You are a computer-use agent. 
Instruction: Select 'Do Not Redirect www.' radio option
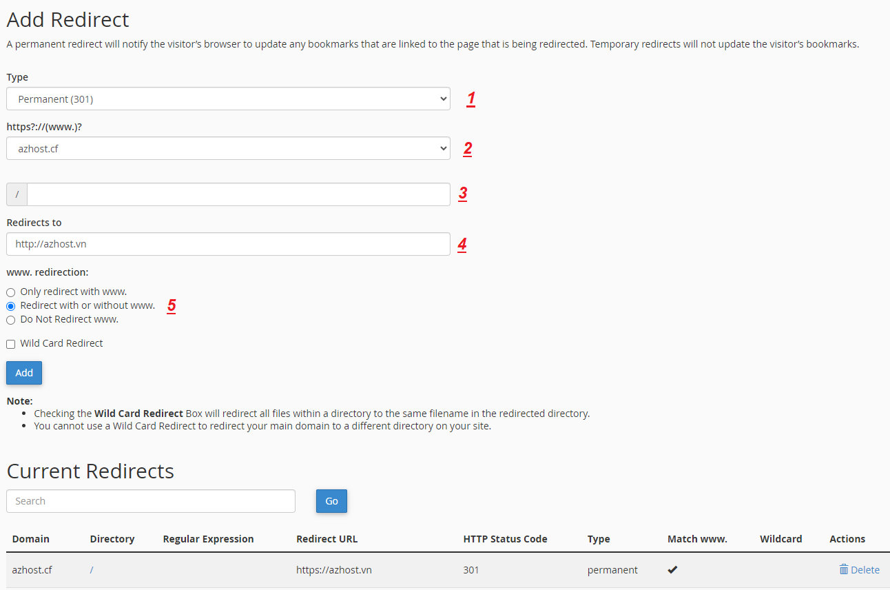click(10, 320)
